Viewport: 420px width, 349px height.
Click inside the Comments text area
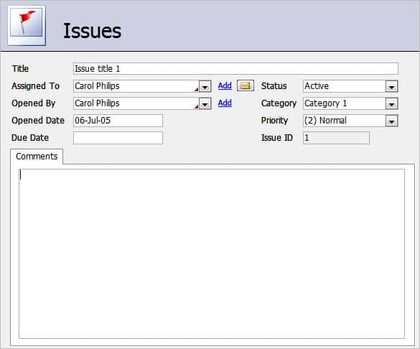click(212, 253)
